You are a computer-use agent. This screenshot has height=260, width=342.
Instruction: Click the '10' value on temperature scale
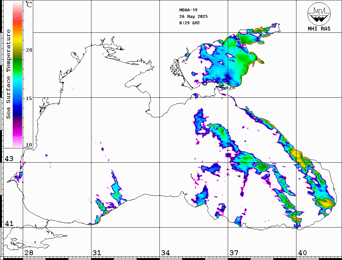[29, 145]
